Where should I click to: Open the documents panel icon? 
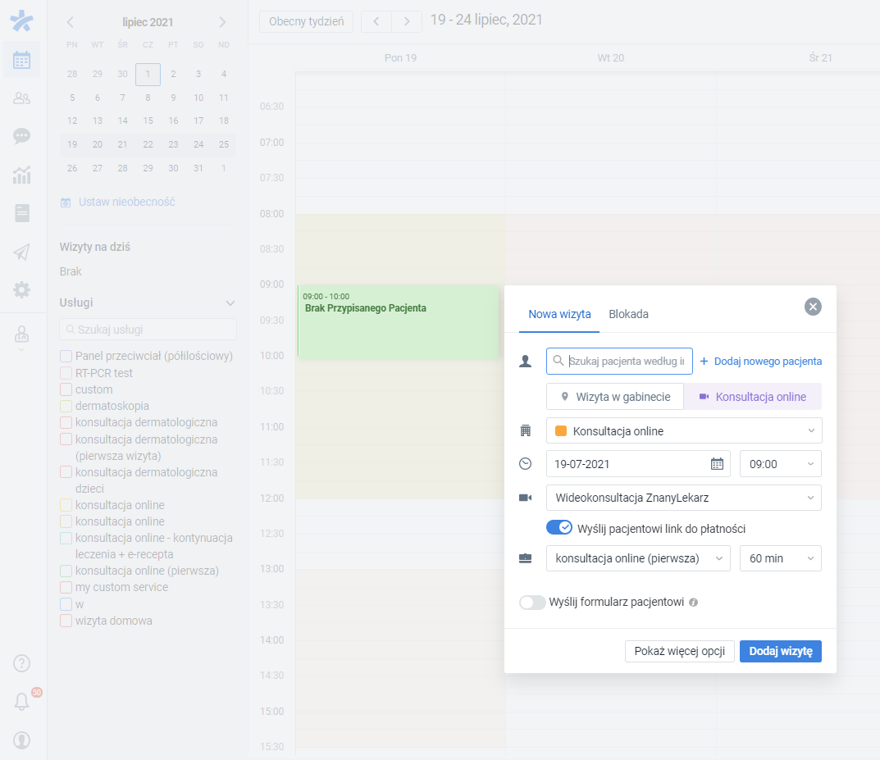click(22, 213)
